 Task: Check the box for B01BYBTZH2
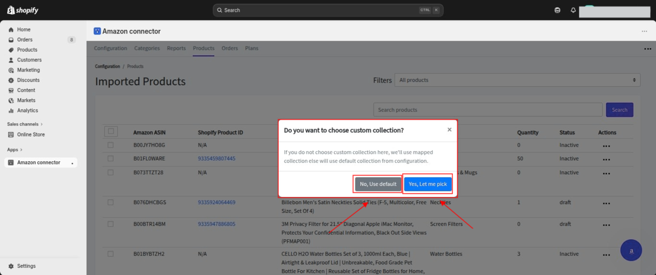(x=111, y=254)
